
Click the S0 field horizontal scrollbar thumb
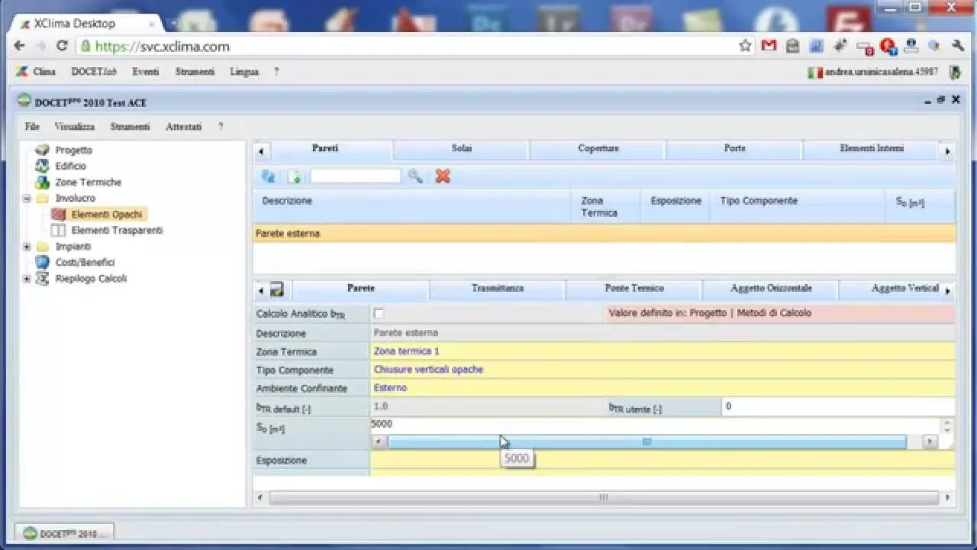point(646,442)
